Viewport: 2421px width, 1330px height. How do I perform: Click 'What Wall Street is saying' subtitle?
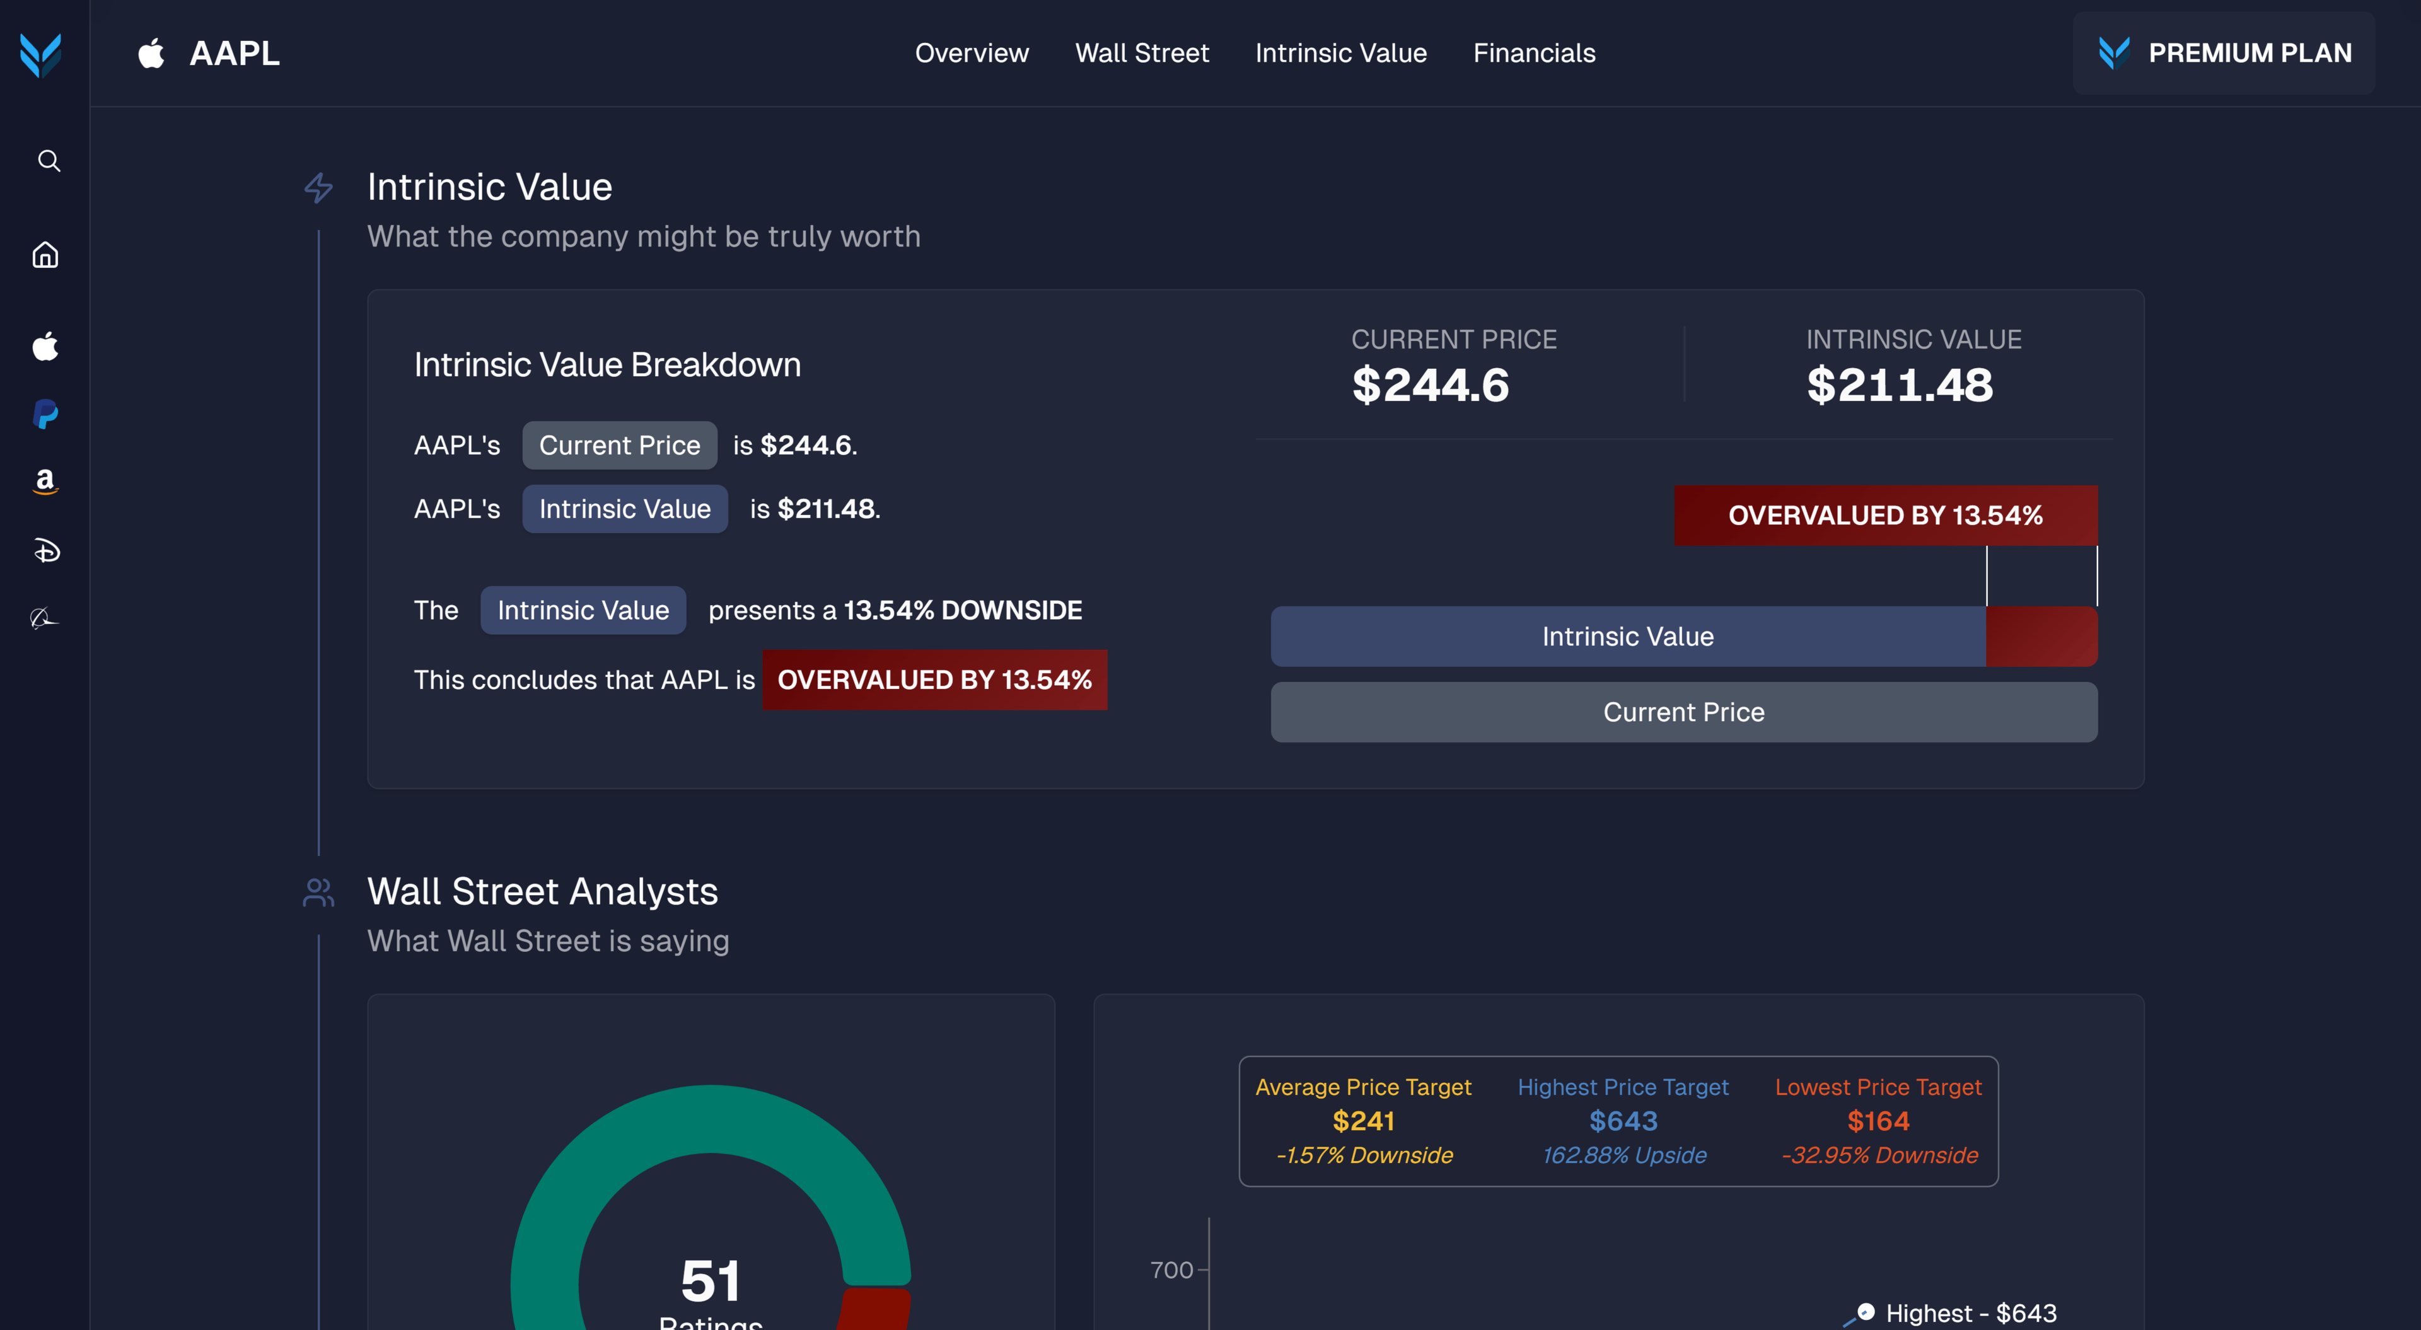click(x=548, y=941)
